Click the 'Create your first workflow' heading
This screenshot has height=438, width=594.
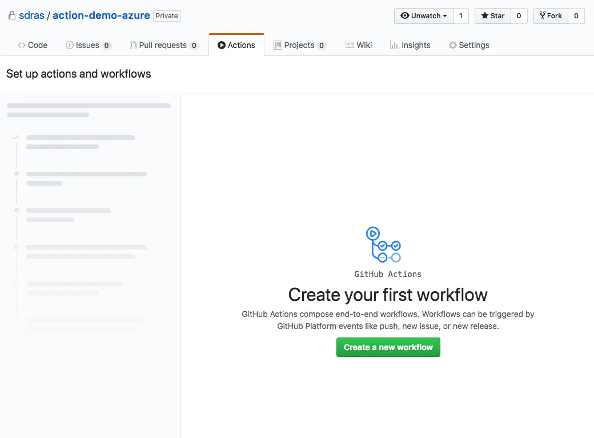(x=388, y=295)
